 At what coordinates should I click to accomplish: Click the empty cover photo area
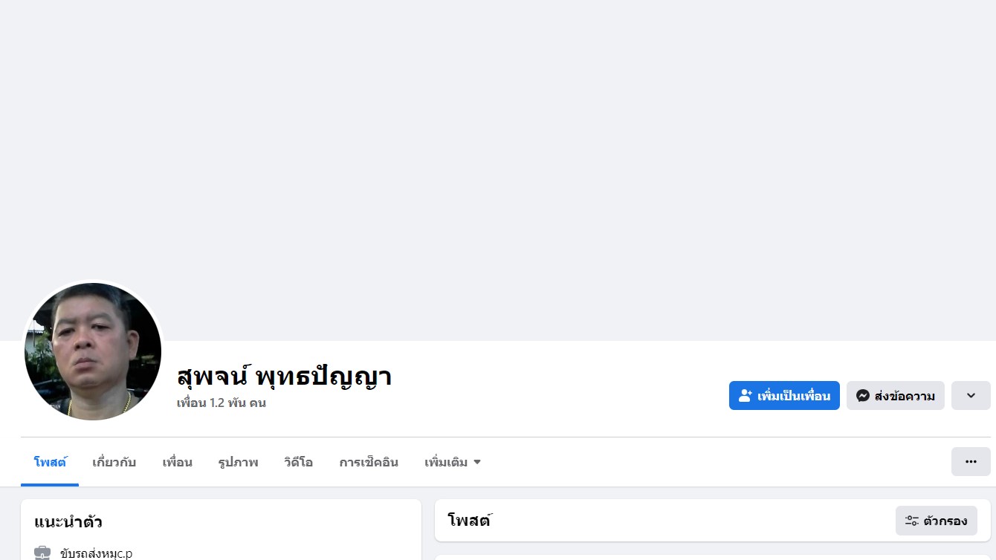click(x=498, y=163)
